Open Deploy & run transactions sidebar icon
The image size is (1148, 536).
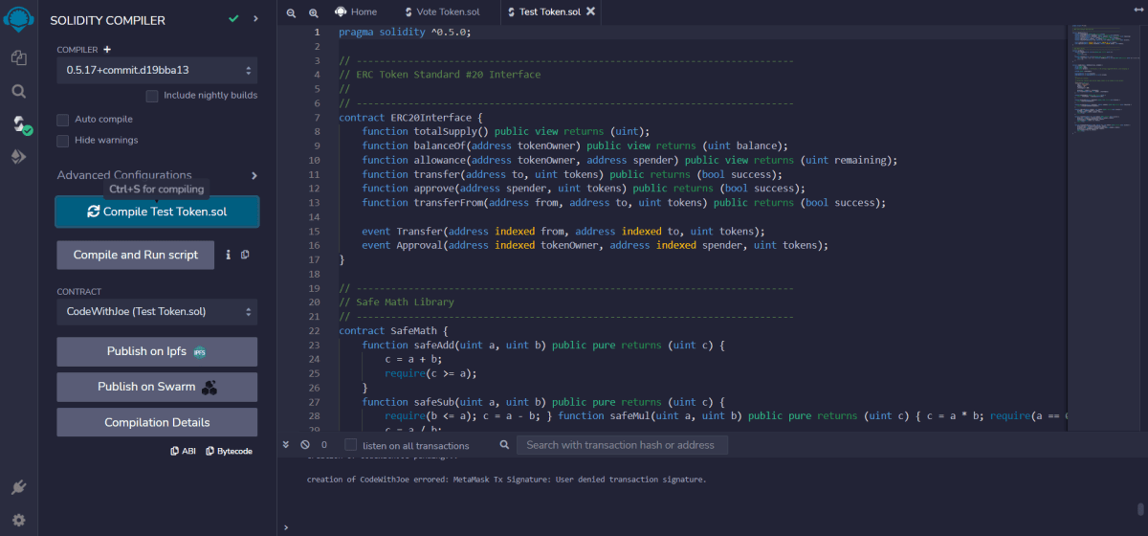(18, 157)
